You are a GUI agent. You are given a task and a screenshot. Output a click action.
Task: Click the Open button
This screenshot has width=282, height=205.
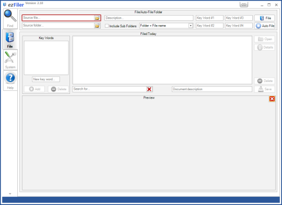265,39
